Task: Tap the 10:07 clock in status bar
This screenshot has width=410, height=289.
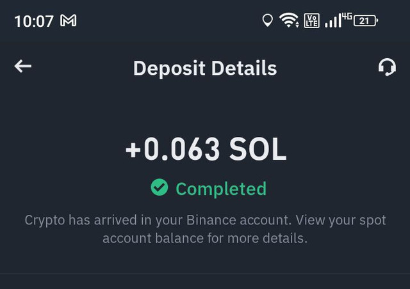Action: [x=34, y=21]
